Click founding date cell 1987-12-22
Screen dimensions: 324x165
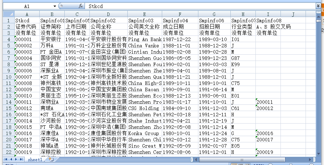tap(180, 39)
